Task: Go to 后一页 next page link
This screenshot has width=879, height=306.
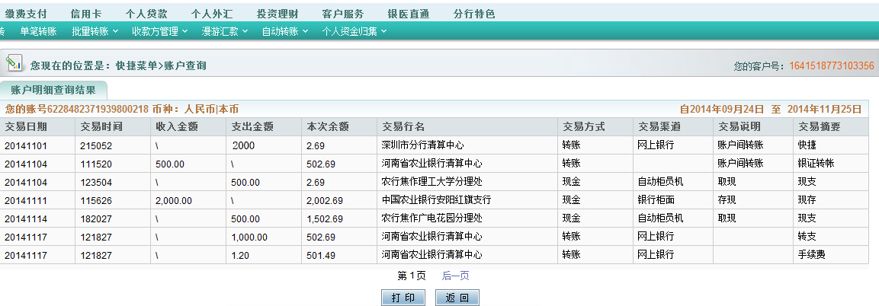Action: click(455, 276)
